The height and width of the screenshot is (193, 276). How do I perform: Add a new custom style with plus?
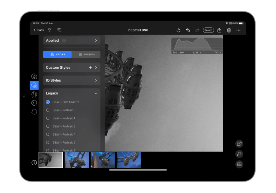(x=90, y=67)
